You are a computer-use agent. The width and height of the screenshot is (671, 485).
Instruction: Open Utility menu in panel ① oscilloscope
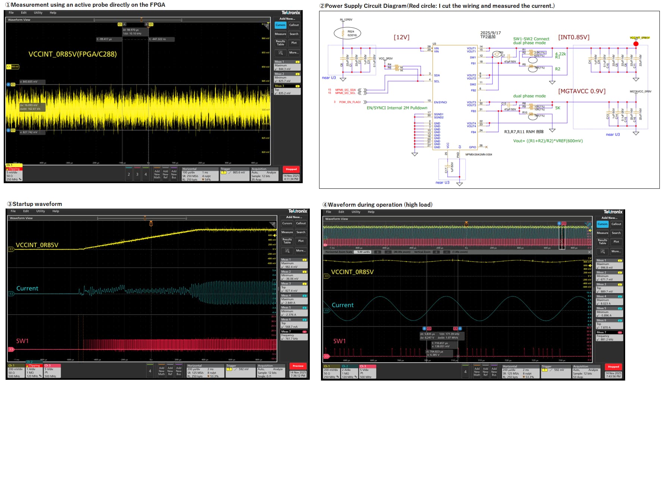[38, 13]
